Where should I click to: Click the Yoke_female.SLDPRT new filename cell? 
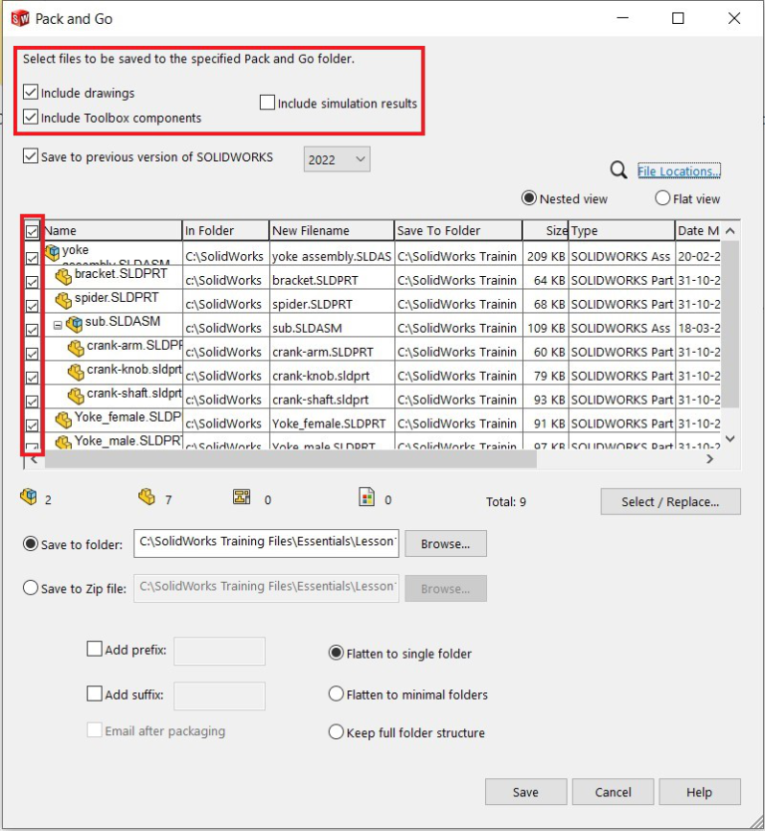[x=332, y=422]
